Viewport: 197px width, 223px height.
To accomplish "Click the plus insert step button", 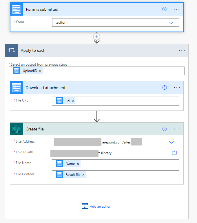I will coord(97,37).
